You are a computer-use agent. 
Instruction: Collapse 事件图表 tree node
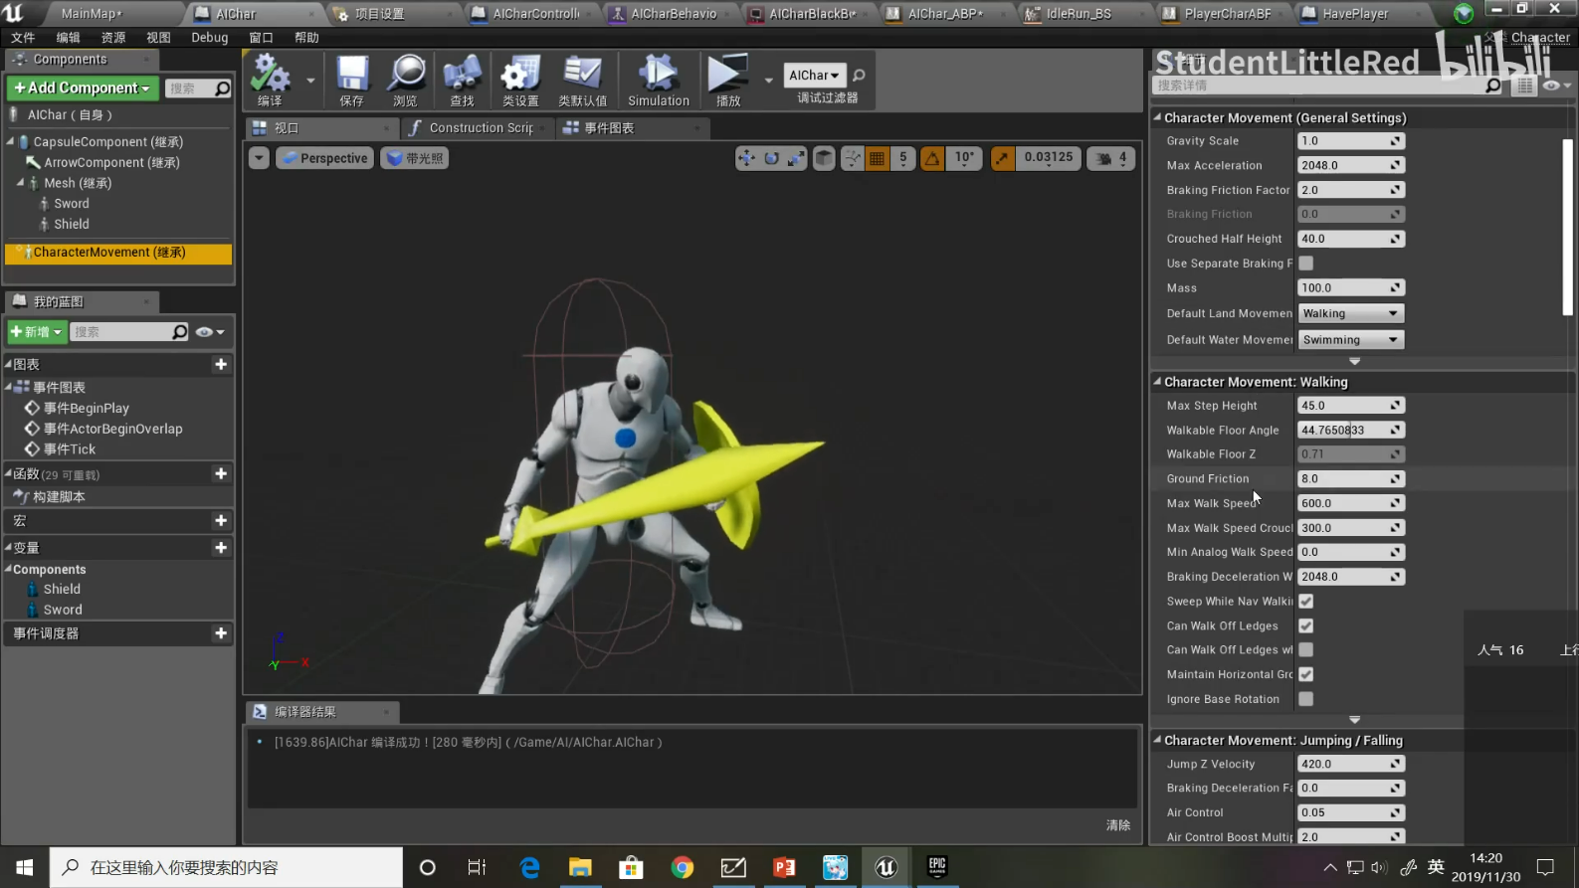click(x=9, y=387)
